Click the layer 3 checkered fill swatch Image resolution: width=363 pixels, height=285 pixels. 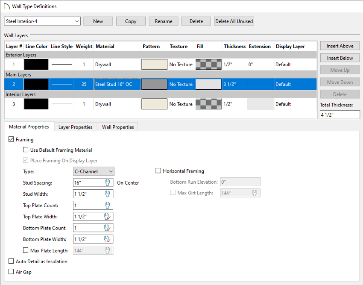tap(208, 104)
